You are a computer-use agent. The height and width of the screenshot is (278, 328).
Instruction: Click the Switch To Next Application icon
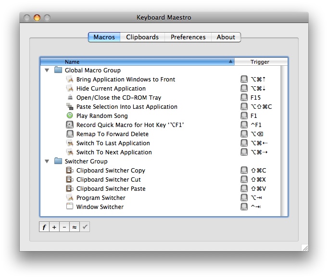(70, 152)
